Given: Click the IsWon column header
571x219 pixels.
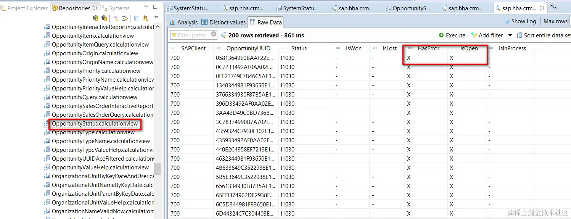Looking at the screenshot, I should click(351, 48).
